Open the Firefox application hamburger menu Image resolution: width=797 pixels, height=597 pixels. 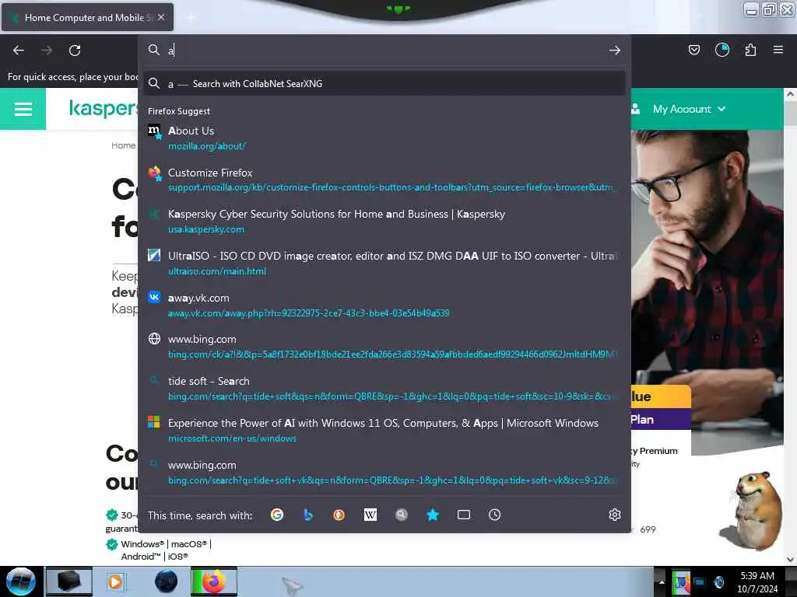pos(778,50)
